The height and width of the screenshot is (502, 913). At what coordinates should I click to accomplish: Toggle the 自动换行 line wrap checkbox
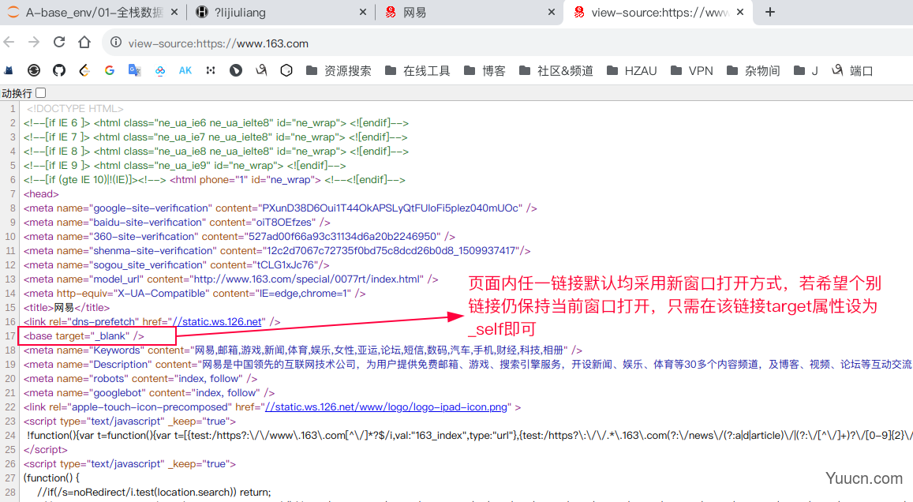tap(40, 92)
